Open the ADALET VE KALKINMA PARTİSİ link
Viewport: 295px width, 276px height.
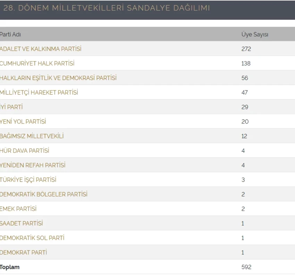click(41, 49)
